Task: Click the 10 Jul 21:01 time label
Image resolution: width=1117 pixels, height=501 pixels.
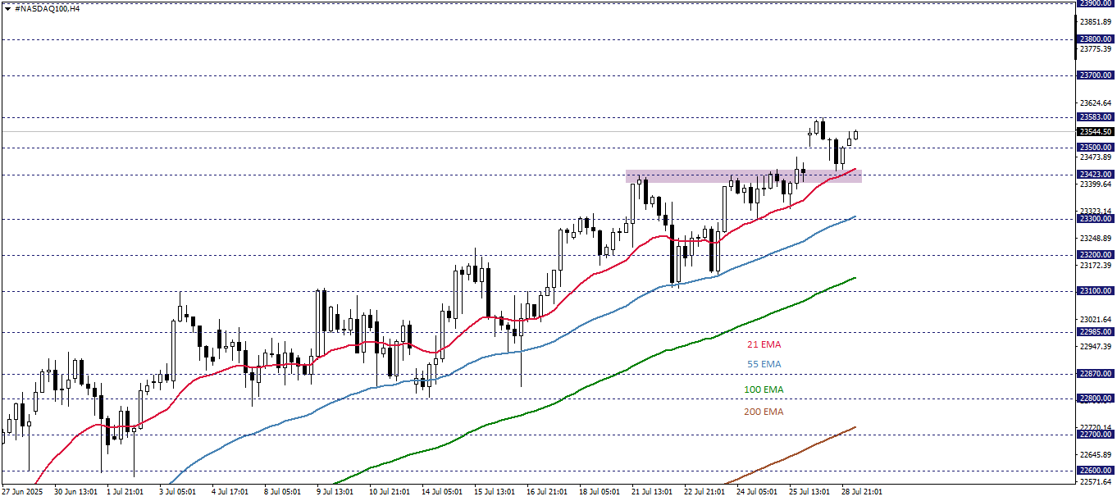Action: (390, 493)
